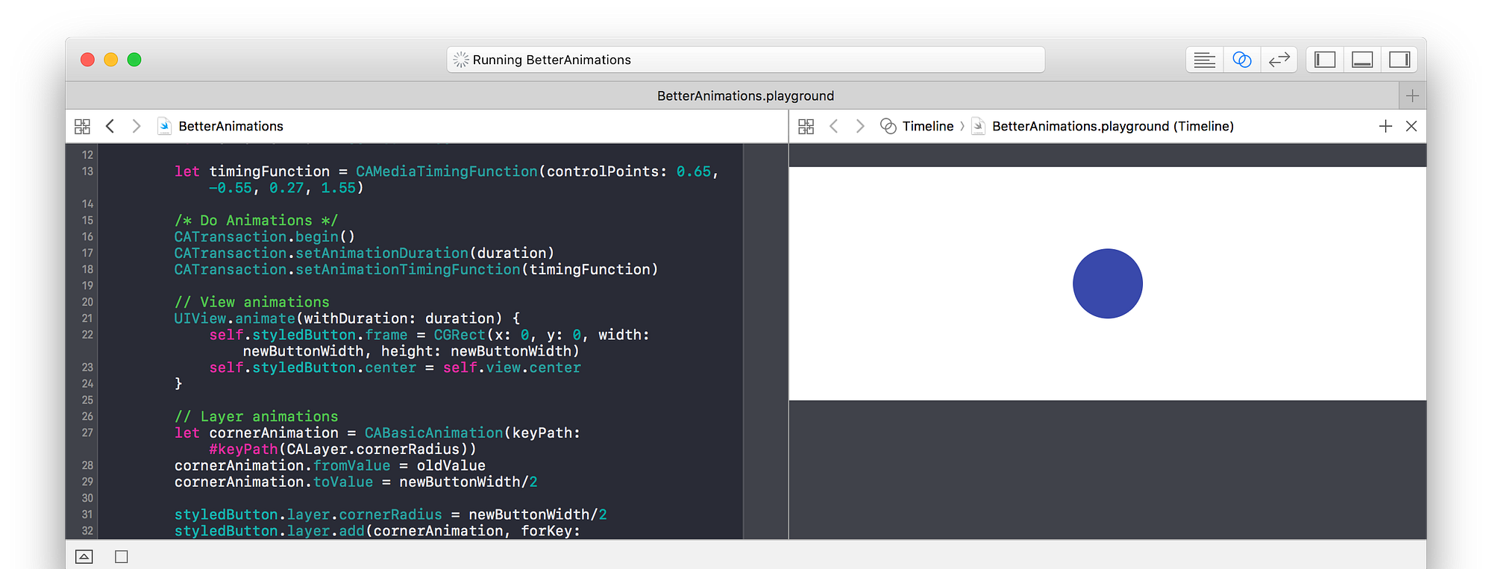Show the standard editor
Screen dimensions: 1492x569
click(1204, 60)
